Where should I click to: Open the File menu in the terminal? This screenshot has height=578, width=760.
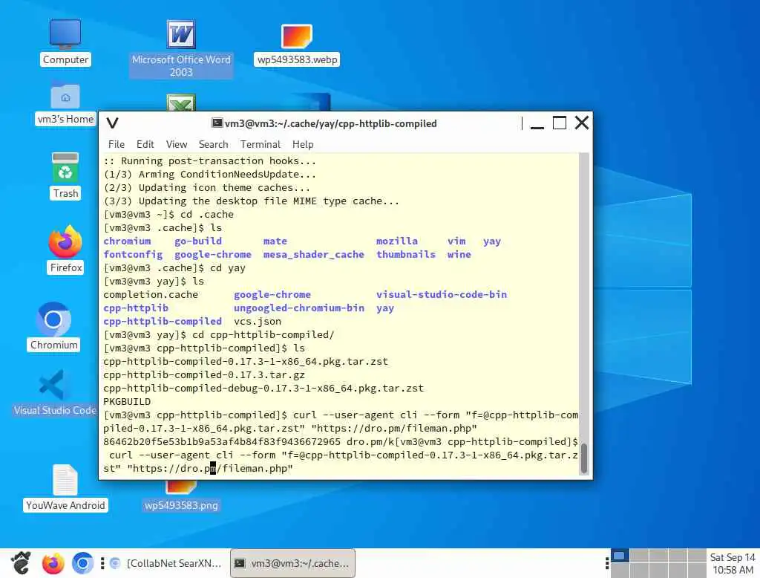[x=117, y=145]
